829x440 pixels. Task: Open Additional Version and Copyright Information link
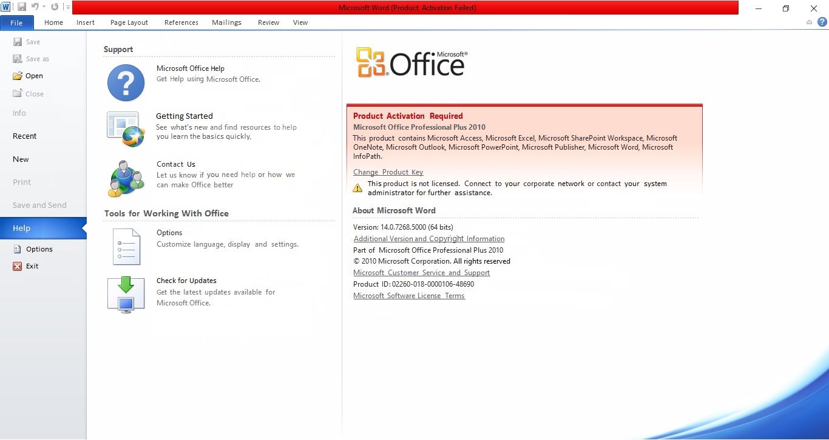coord(429,239)
